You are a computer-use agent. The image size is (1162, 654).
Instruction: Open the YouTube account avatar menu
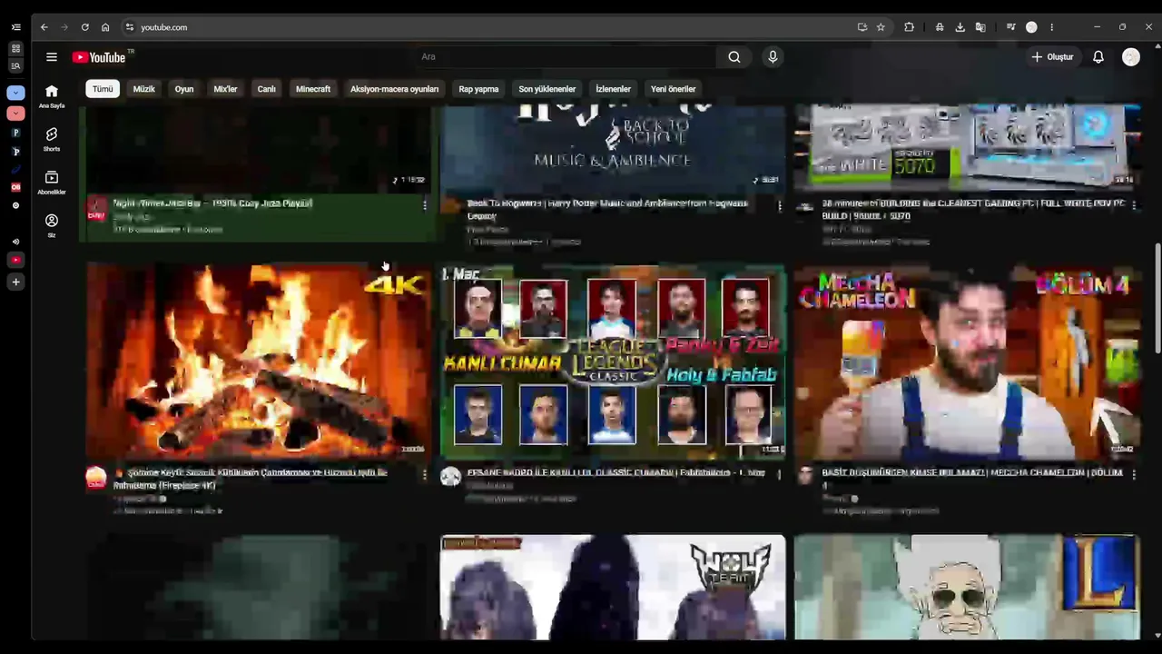(x=1131, y=57)
